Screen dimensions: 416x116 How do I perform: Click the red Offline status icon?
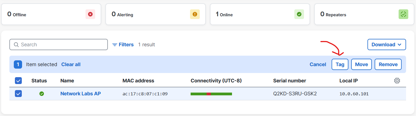point(90,14)
